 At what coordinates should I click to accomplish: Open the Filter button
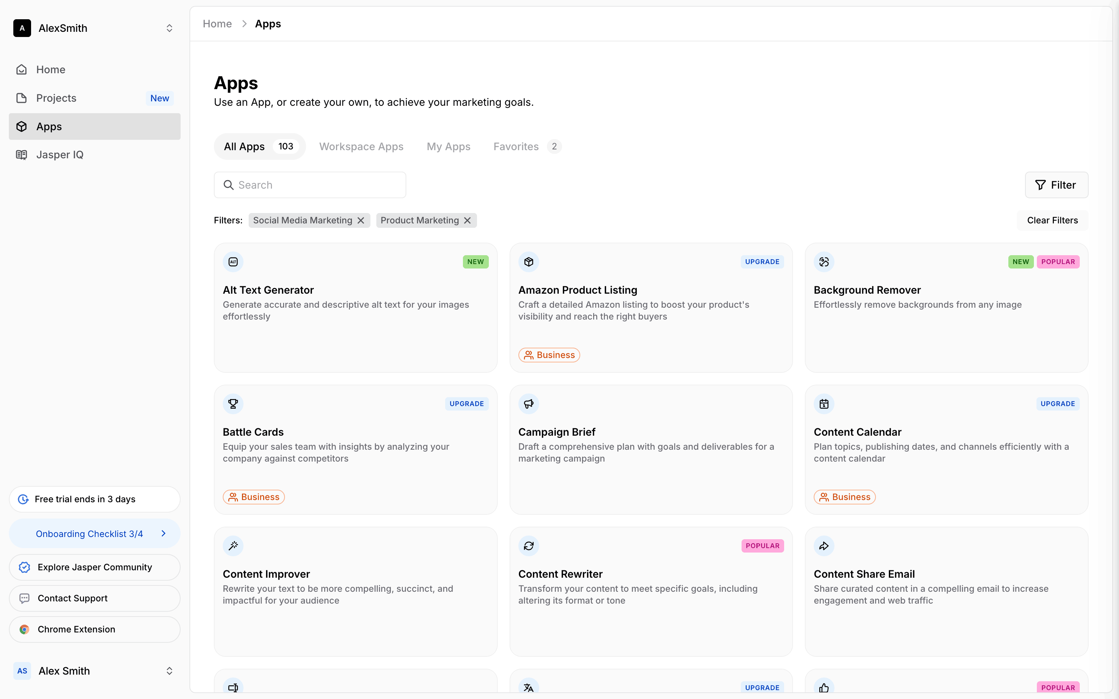1056,185
